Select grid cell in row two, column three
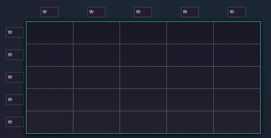Screen dimensions: 271x138 coord(143,55)
